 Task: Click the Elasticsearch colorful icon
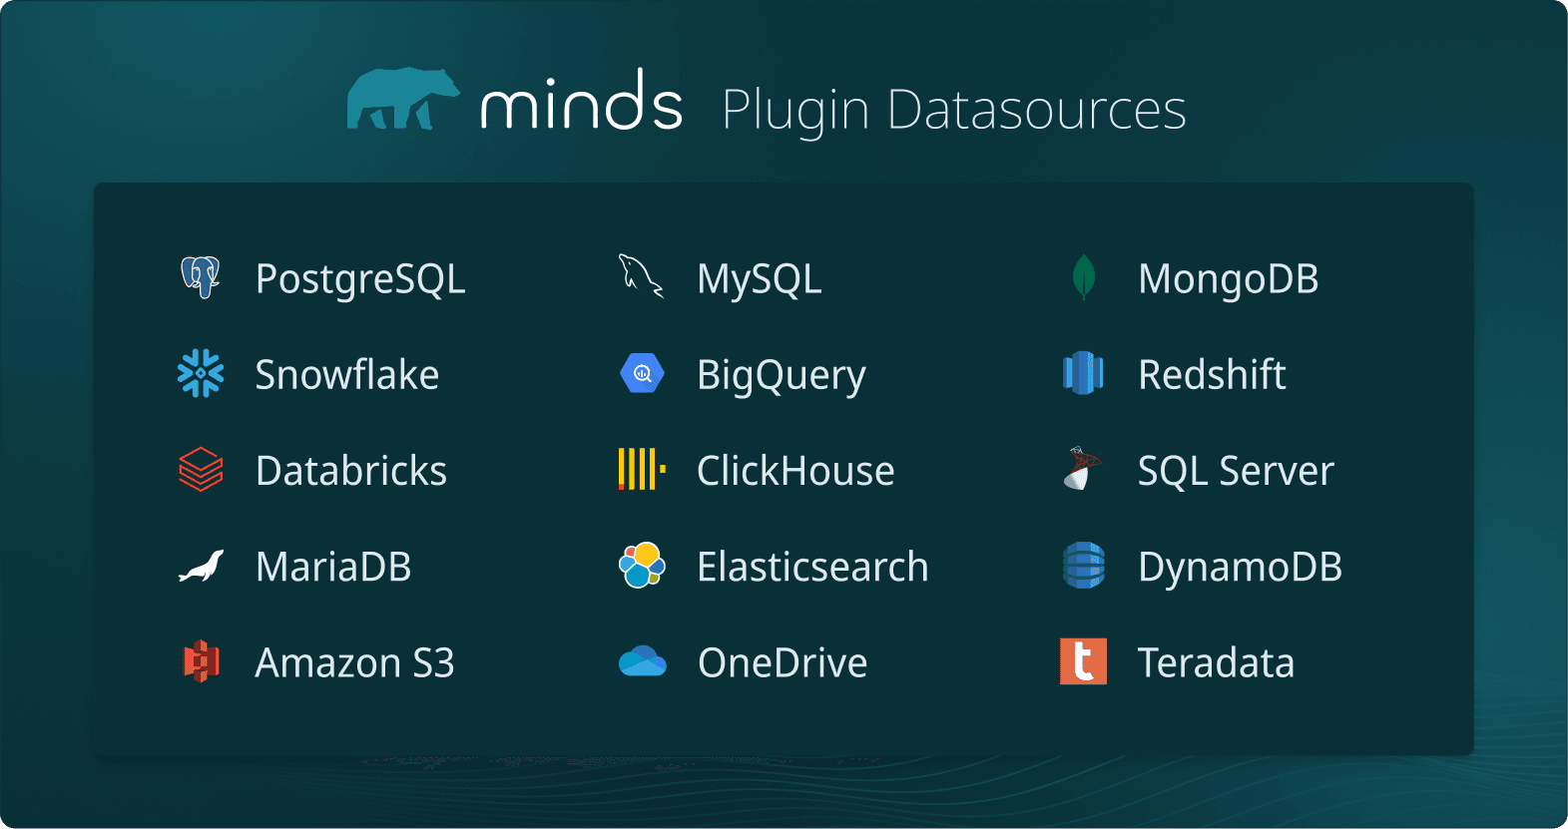point(642,566)
